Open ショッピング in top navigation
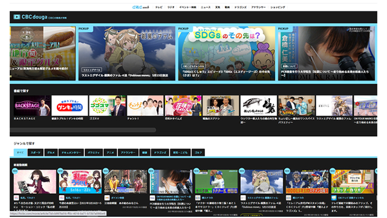This screenshot has width=387, height=218. pos(278,7)
